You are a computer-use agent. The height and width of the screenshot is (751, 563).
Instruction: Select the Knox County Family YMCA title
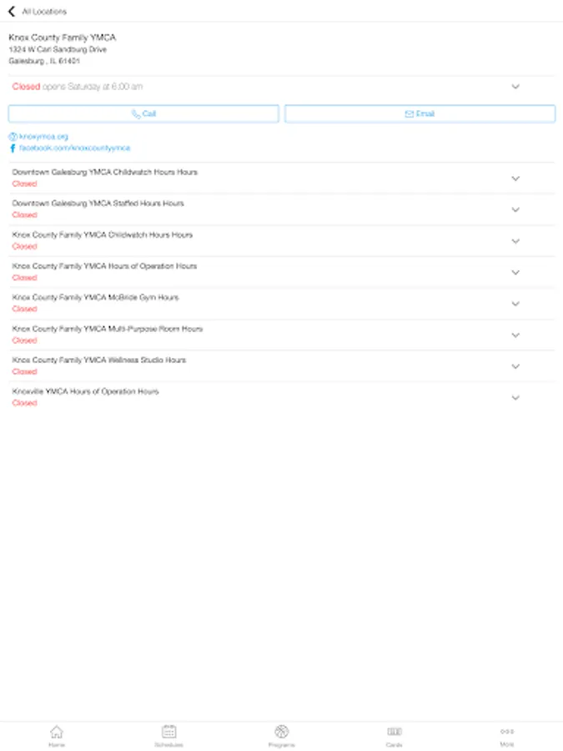coord(63,38)
